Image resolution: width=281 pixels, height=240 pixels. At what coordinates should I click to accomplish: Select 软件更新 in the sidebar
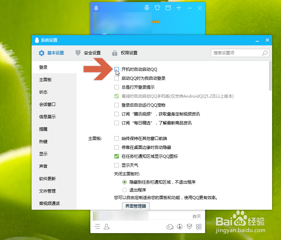[x=54, y=179]
